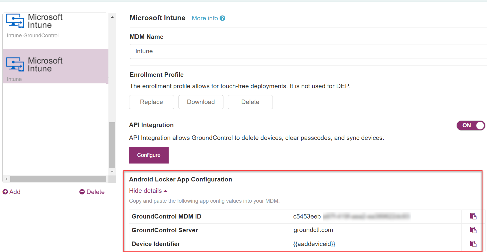Click the Delete minus icon below list
487x252 pixels.
(82, 192)
